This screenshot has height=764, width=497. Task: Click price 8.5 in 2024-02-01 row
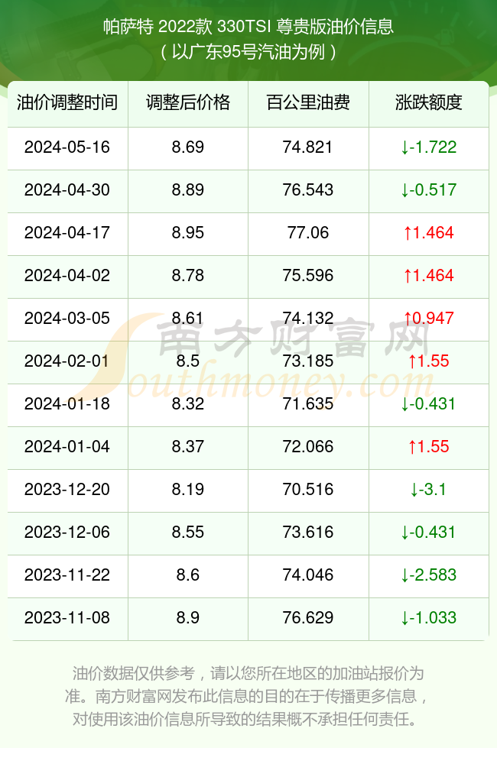coord(188,361)
